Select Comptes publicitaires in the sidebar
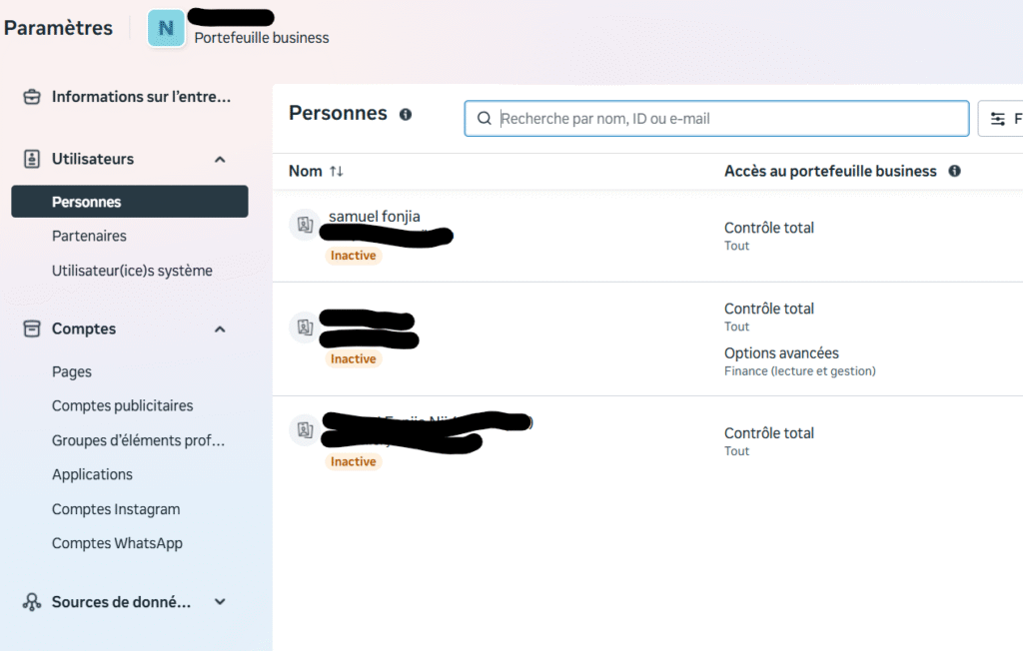This screenshot has height=651, width=1023. point(122,405)
